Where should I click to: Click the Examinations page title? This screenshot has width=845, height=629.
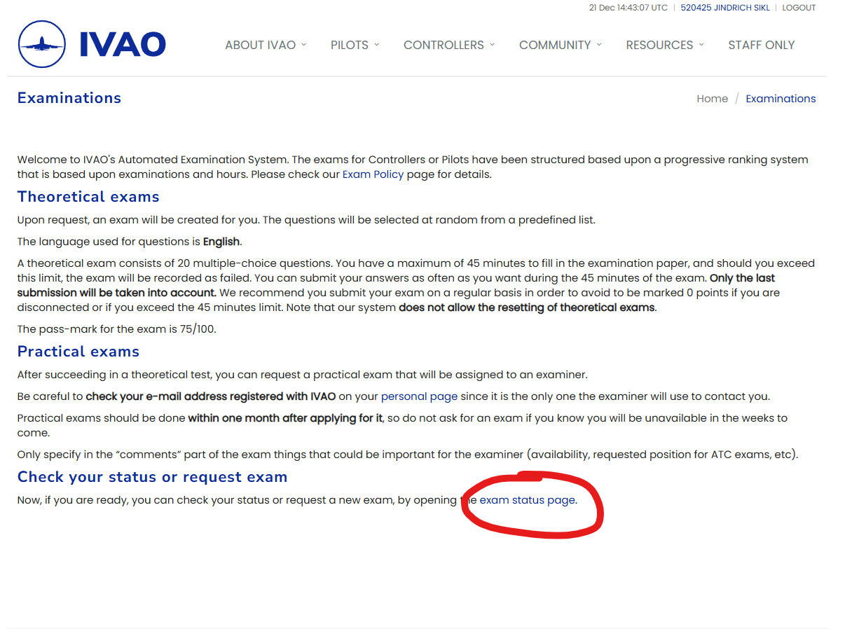[69, 98]
